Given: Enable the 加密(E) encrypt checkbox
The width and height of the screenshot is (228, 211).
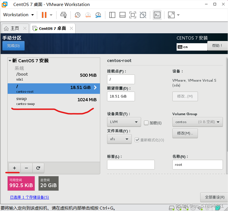Looking at the screenshot, I should [146, 123].
